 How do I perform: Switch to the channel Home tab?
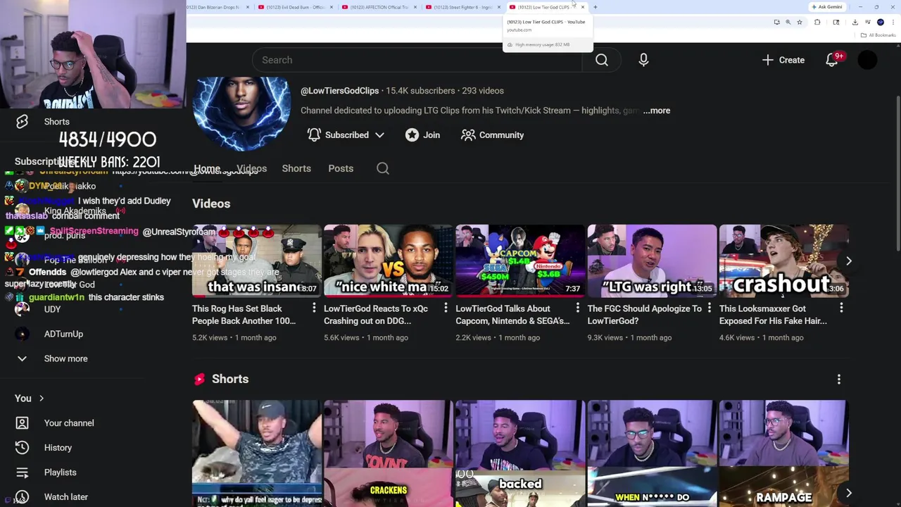pos(207,168)
